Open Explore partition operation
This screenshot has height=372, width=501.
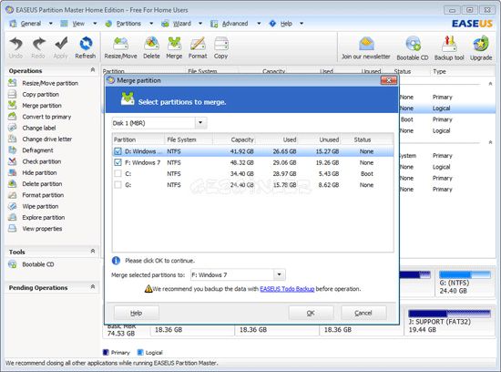(44, 218)
